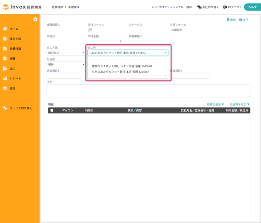Click the 保存 save link
This screenshot has height=223, width=261.
click(x=243, y=20)
